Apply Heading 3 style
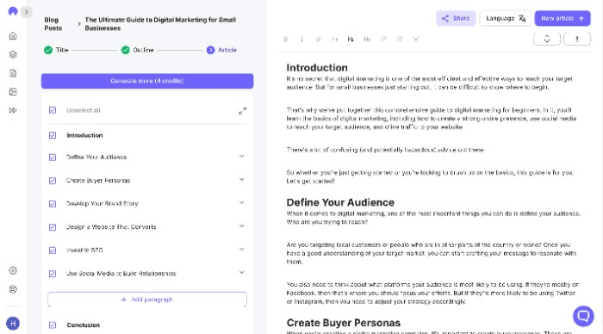This screenshot has height=334, width=603. point(367,39)
